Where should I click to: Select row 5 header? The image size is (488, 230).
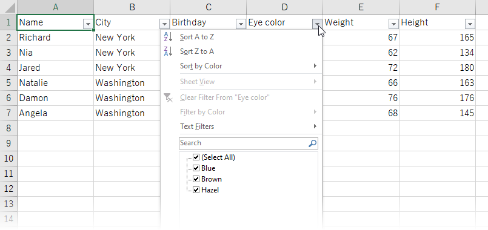click(x=8, y=83)
